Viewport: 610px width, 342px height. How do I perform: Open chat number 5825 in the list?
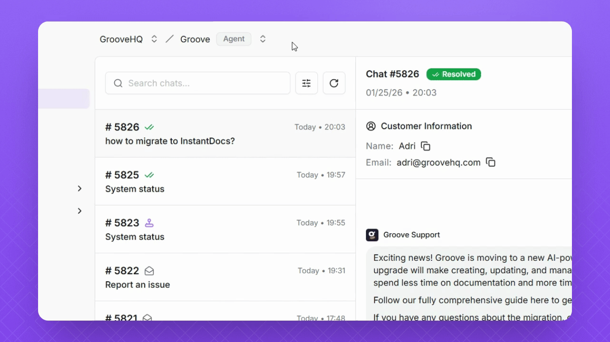pos(226,181)
